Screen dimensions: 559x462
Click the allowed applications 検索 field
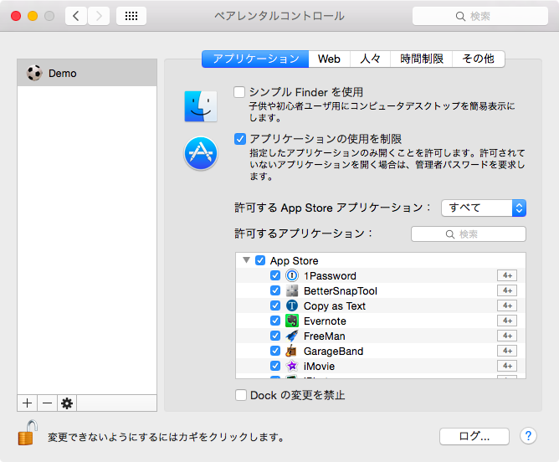[x=469, y=234]
